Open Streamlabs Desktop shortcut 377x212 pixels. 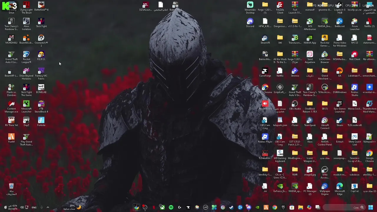click(x=250, y=8)
